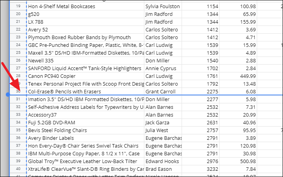Click 'Alan Barnes' in row 32
The height and width of the screenshot is (177, 283).
pos(163,107)
